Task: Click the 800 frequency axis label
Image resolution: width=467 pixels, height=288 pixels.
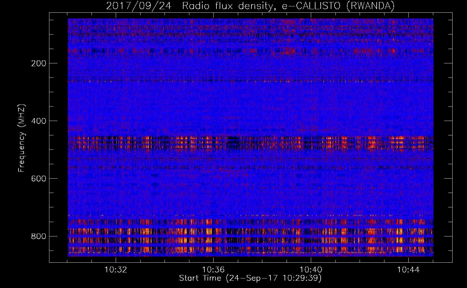Action: point(39,236)
